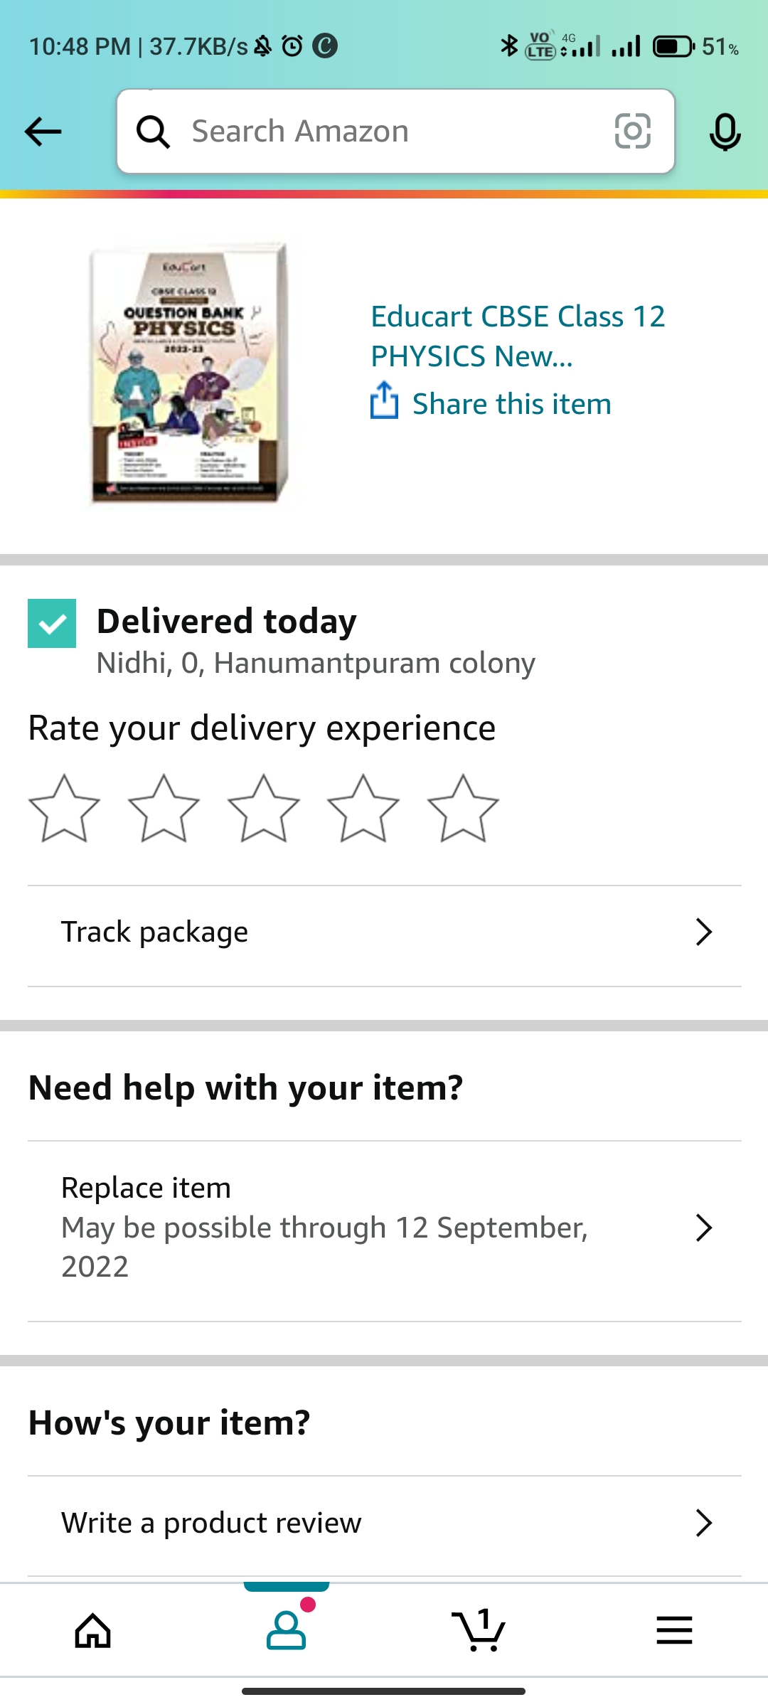The height and width of the screenshot is (1707, 768).
Task: Open camera lens search icon
Action: pos(632,132)
